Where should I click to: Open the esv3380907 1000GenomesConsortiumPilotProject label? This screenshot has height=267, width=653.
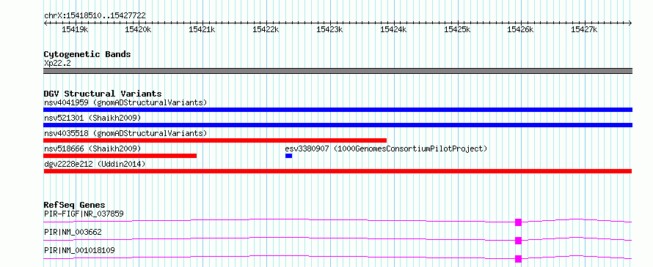386,148
